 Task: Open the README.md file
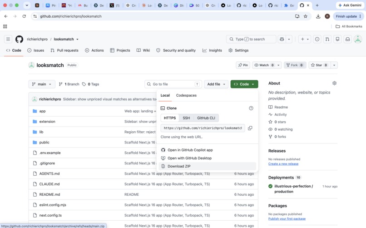point(49,194)
